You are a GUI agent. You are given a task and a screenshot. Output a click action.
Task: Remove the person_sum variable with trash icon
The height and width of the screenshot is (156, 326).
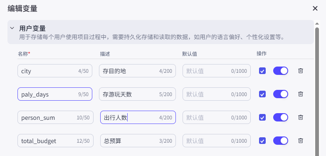tap(300, 117)
